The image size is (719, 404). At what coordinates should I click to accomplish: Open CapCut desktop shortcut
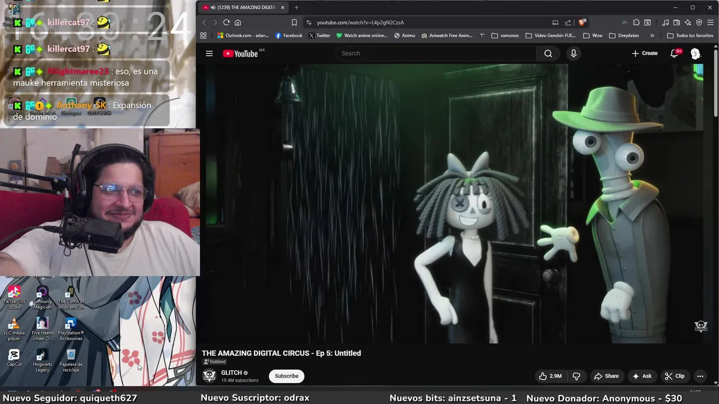(x=14, y=358)
